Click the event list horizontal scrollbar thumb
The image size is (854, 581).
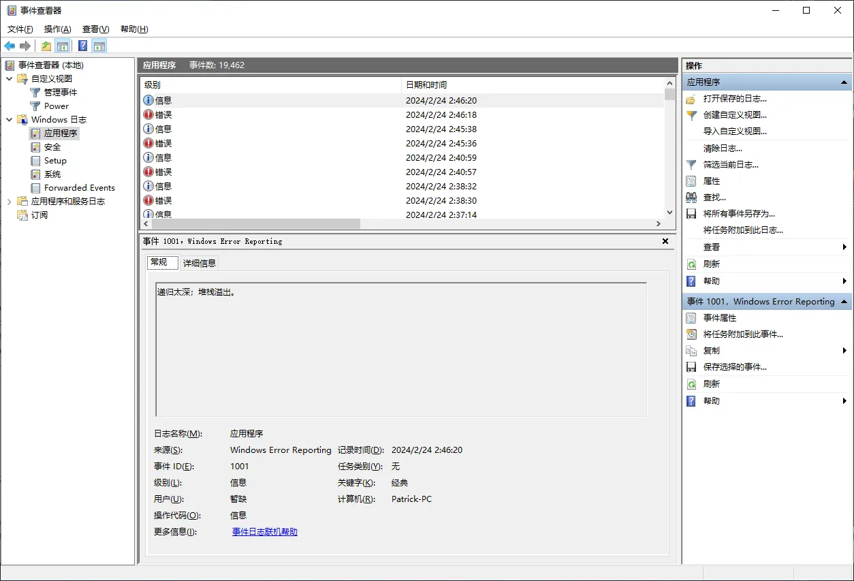click(256, 223)
